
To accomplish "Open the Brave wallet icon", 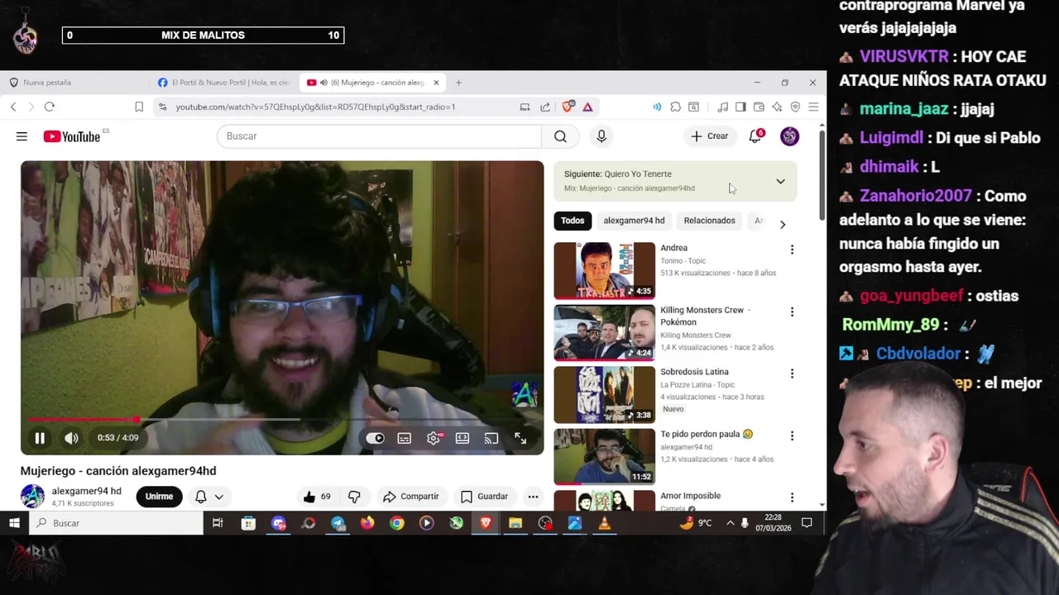I will [x=759, y=107].
